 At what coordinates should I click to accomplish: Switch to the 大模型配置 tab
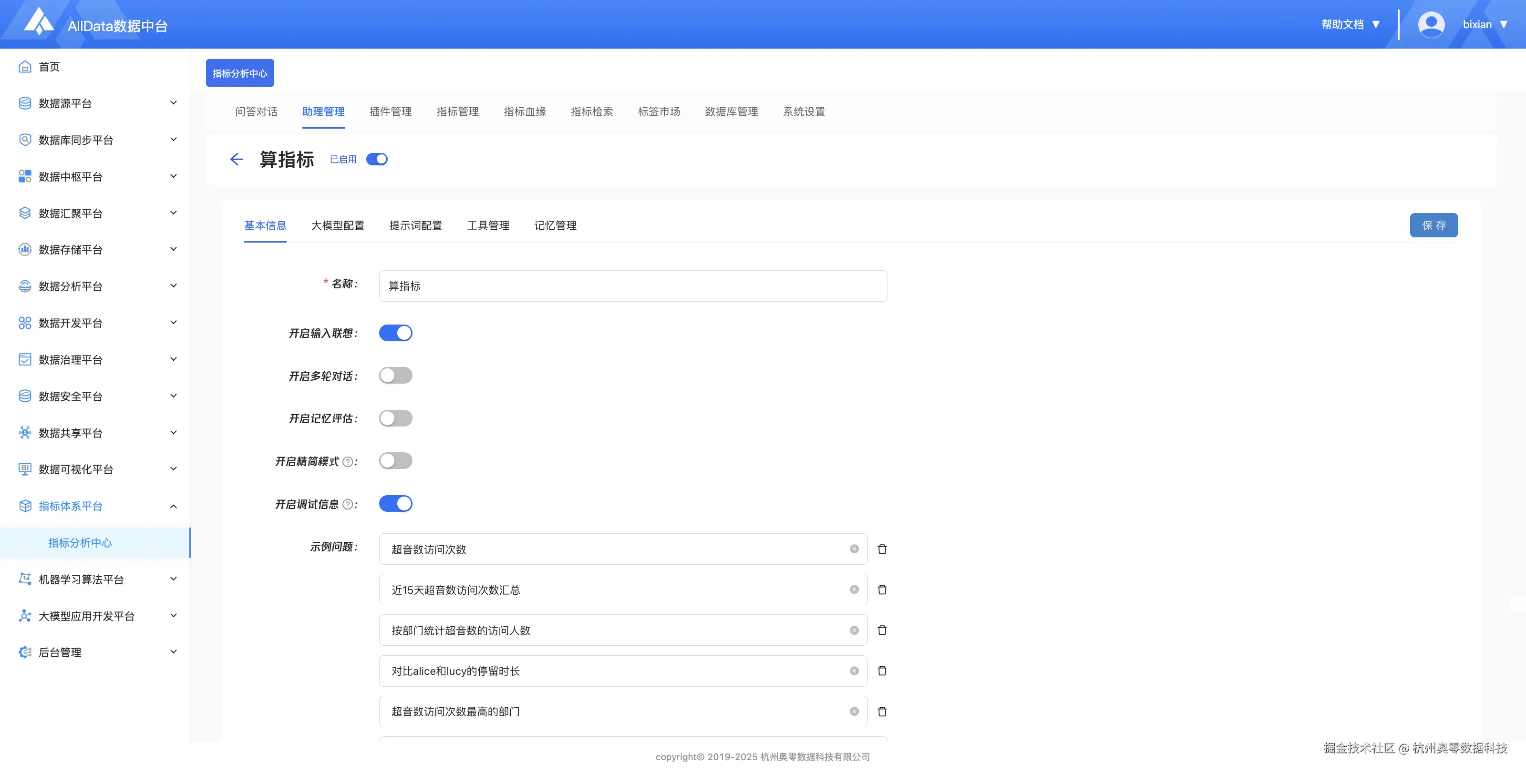(x=338, y=225)
